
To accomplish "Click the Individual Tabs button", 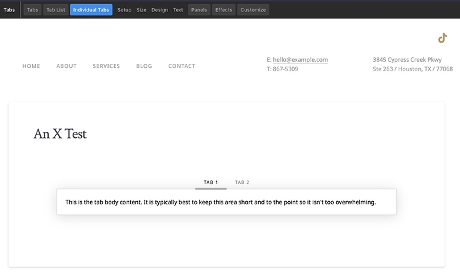I will [91, 10].
